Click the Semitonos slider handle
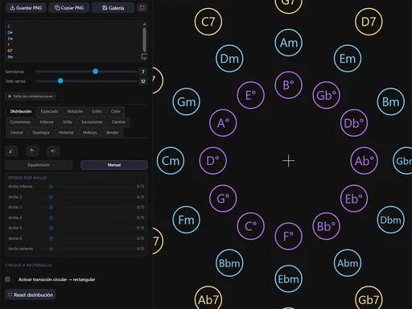The width and height of the screenshot is (412, 309). click(x=96, y=72)
